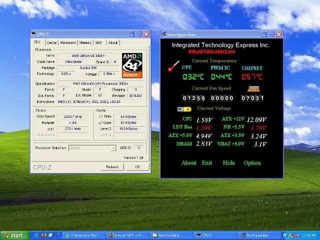Click the CHIPSET temperature reading 057°C
The image size is (320, 240).
252,77
